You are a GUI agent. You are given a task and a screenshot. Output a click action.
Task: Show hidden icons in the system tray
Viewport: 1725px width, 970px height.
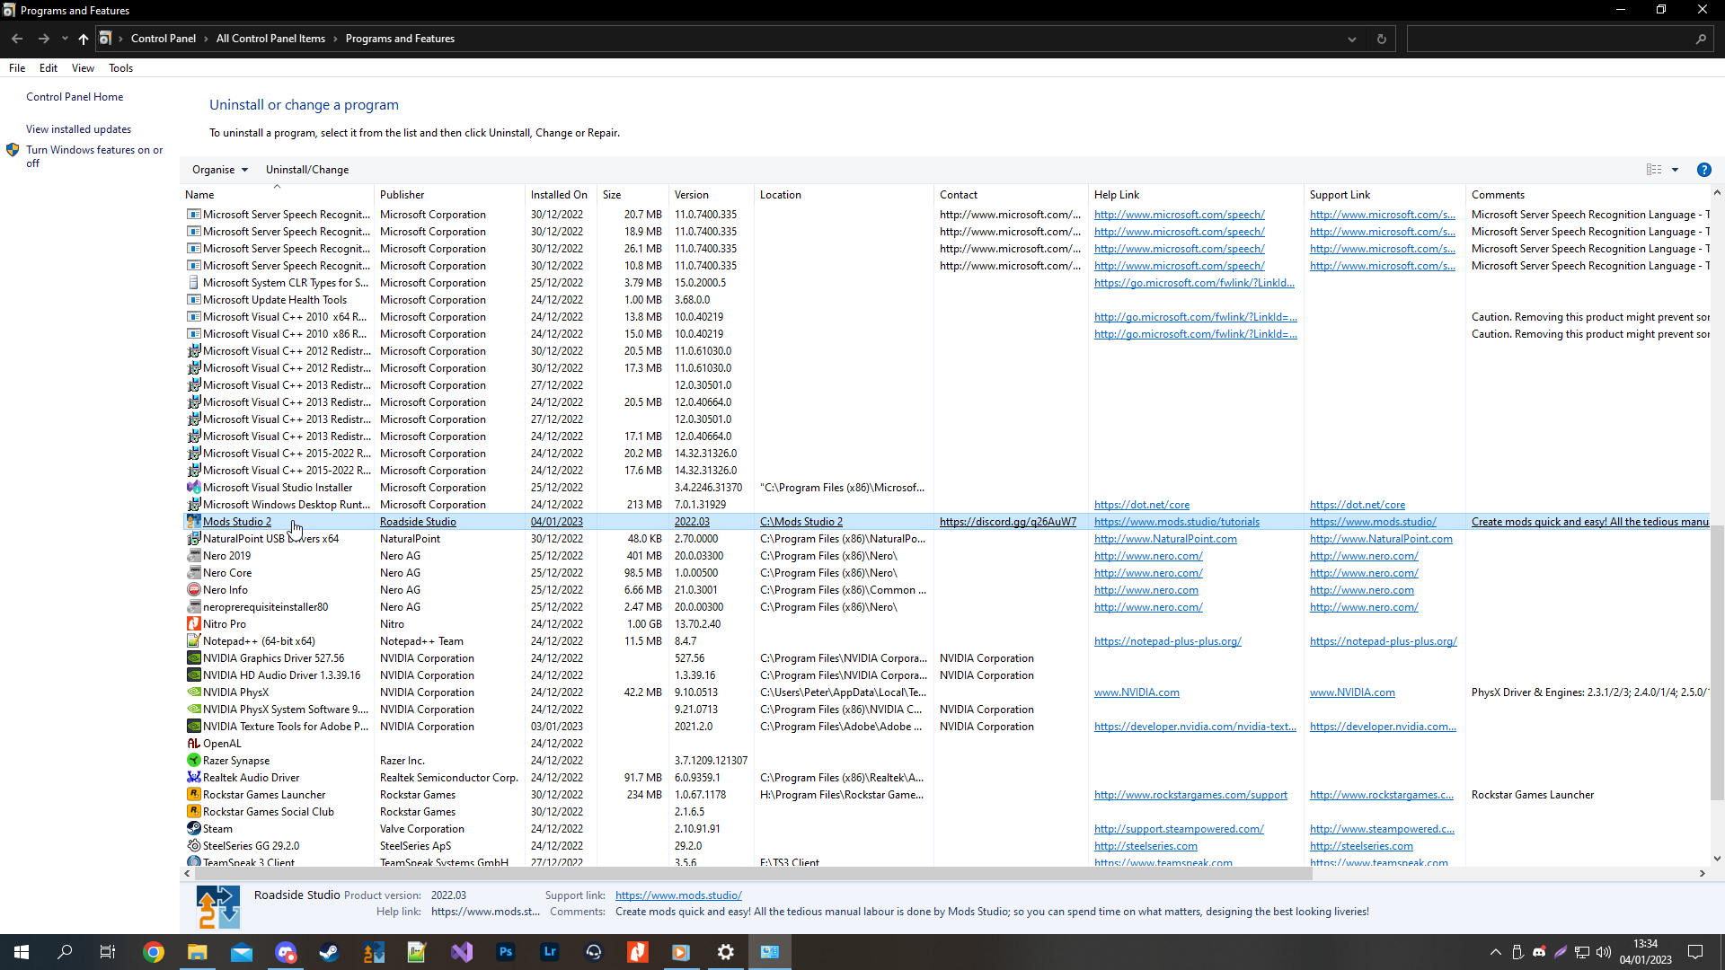click(1495, 952)
